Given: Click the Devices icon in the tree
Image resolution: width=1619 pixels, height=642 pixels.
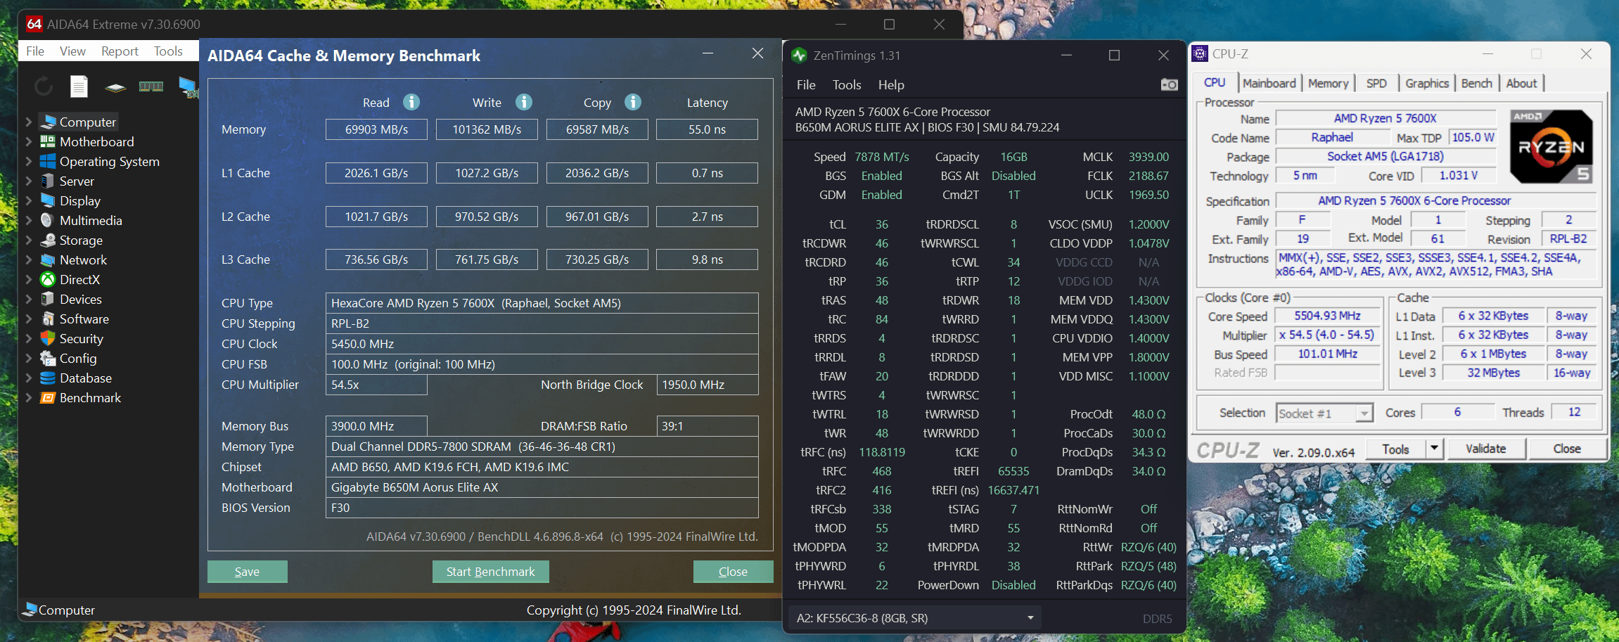Looking at the screenshot, I should [x=48, y=299].
